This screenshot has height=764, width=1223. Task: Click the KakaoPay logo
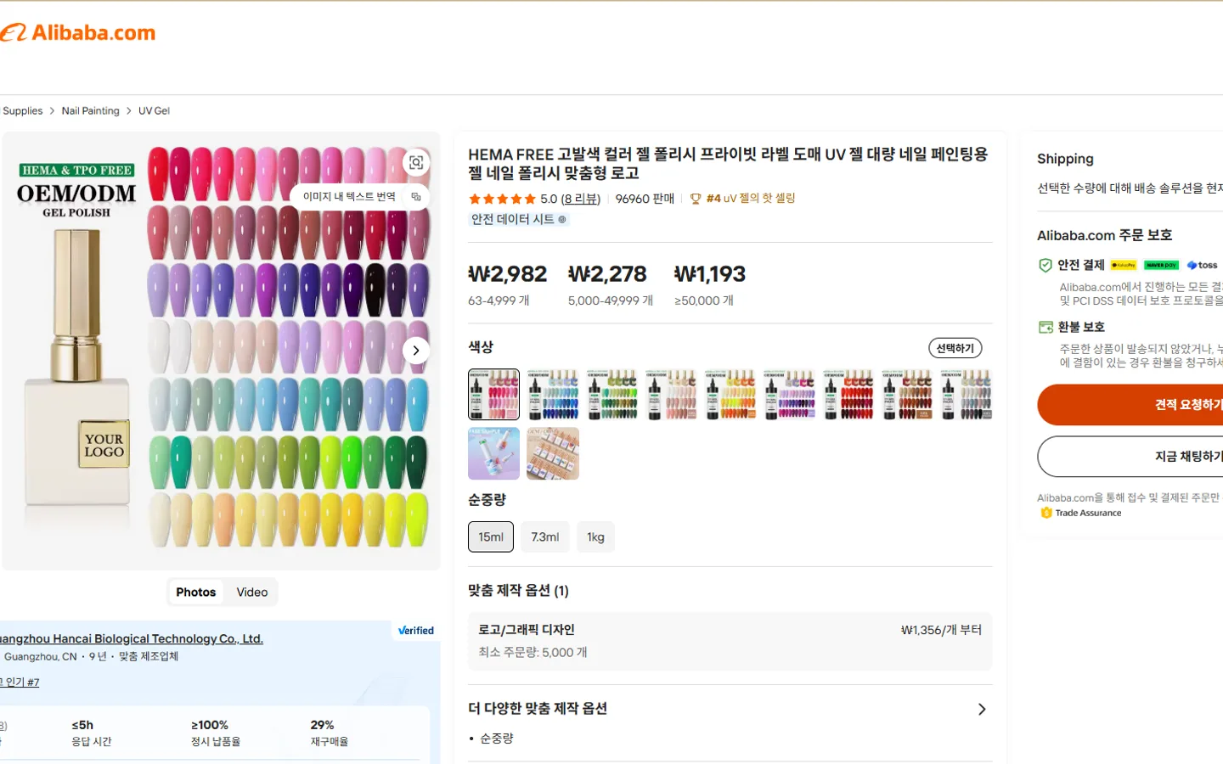(1124, 266)
